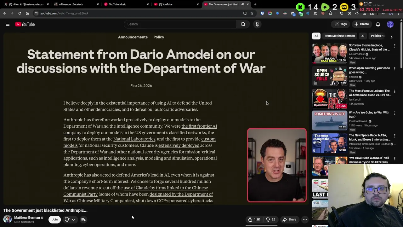Screen dimensions: 403x227
Task: Click in the YouTube search field
Action: (180, 24)
